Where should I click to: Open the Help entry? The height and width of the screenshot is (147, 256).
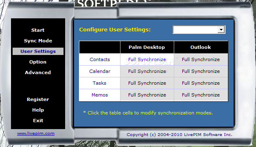point(38,110)
